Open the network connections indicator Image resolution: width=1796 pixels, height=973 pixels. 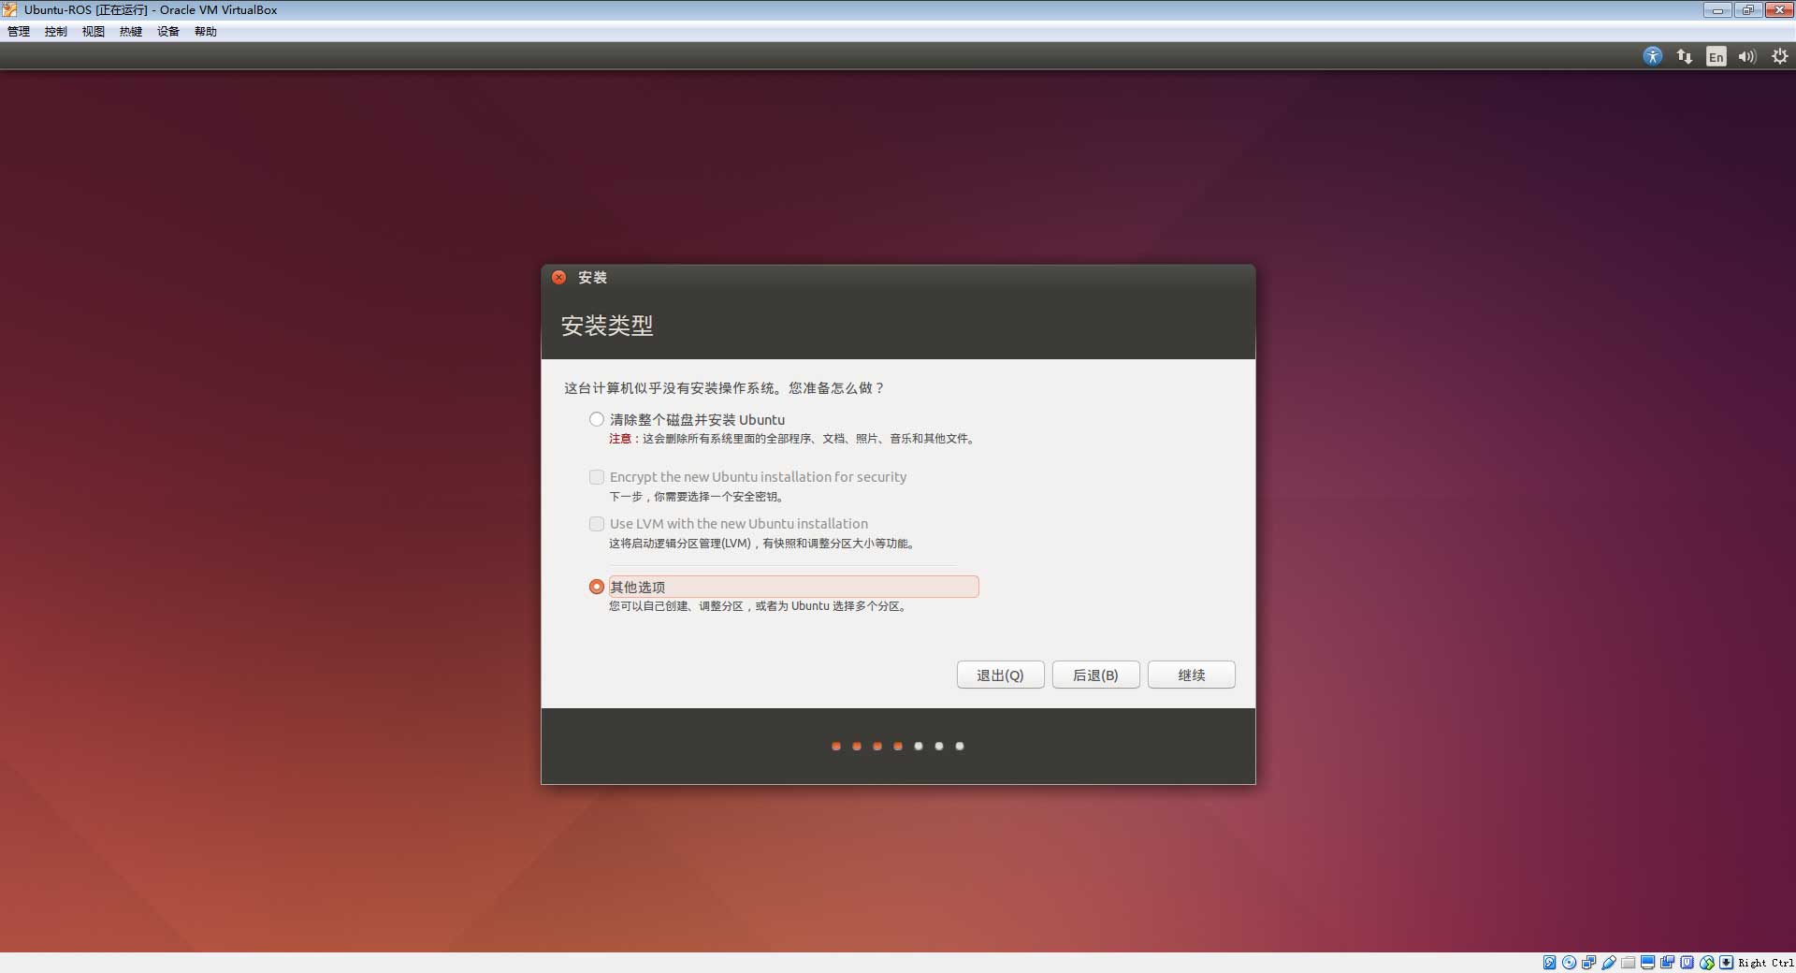pos(1685,56)
